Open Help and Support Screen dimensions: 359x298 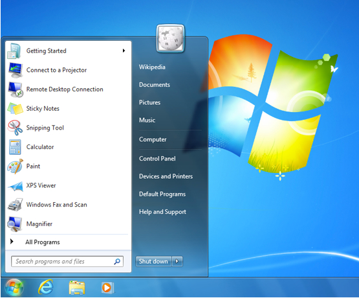[x=162, y=212]
